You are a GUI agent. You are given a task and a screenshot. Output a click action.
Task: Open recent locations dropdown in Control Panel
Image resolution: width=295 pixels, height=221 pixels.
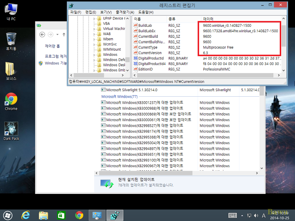[57, 35]
